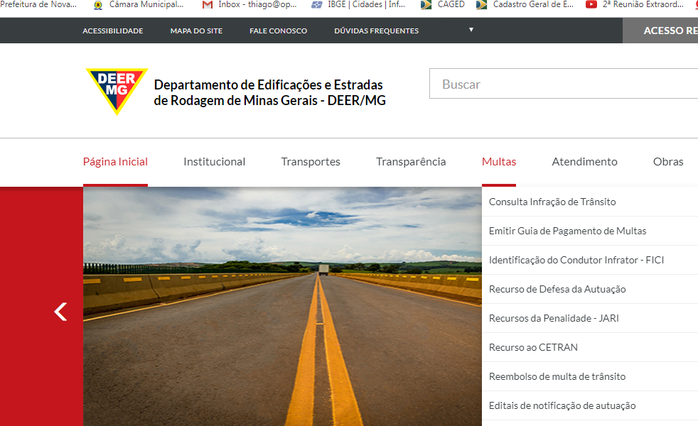The height and width of the screenshot is (426, 698).
Task: Open the Transparência menu
Action: coord(411,162)
